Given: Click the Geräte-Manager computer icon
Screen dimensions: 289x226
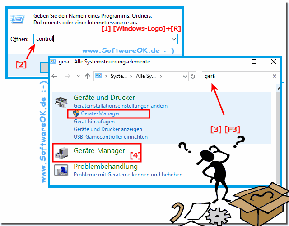Looking at the screenshot, I should coord(61,153).
